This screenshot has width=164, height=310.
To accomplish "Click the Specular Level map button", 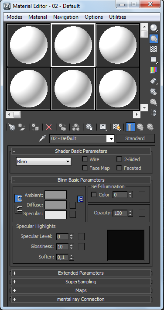I will pyautogui.click(x=82, y=237).
